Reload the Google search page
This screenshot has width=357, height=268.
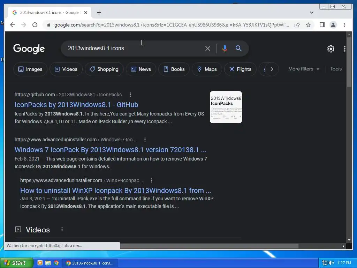click(x=35, y=25)
